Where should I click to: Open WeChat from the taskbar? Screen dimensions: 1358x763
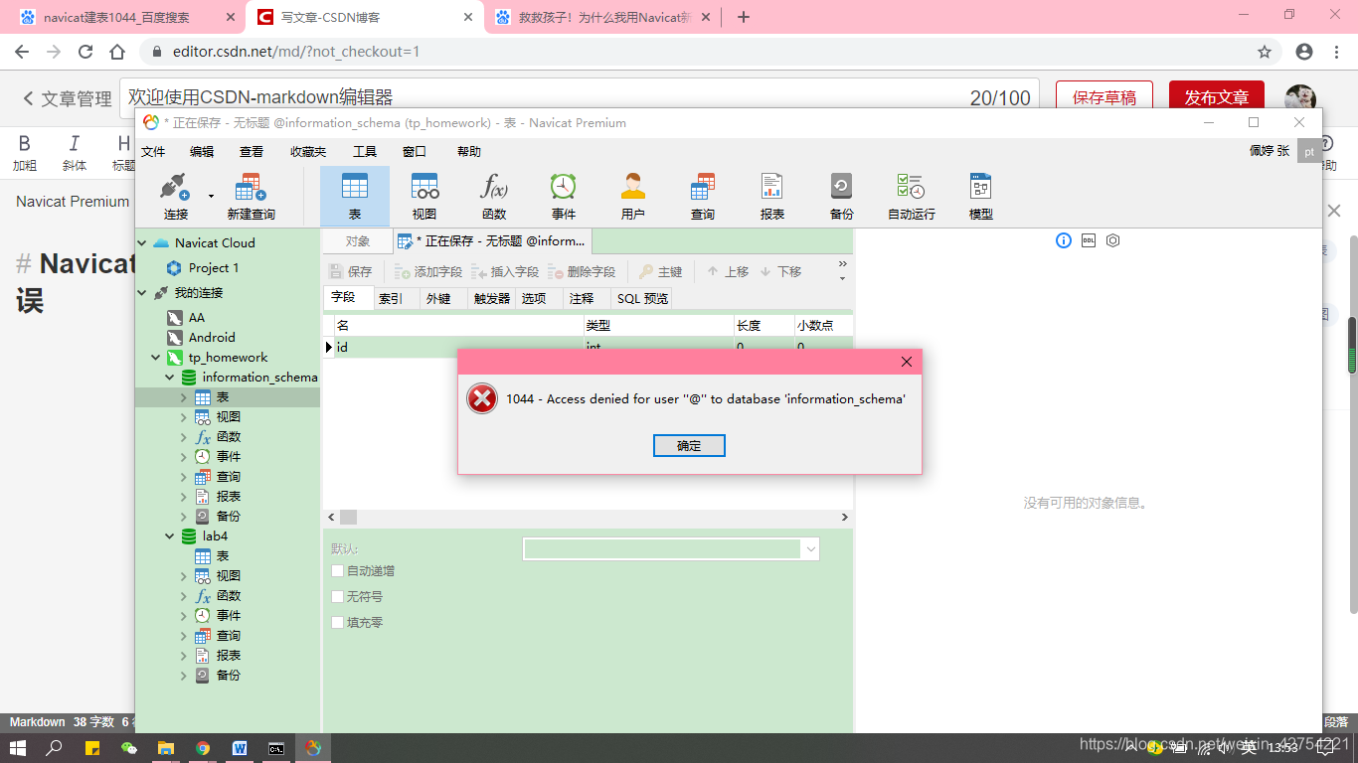pos(129,748)
